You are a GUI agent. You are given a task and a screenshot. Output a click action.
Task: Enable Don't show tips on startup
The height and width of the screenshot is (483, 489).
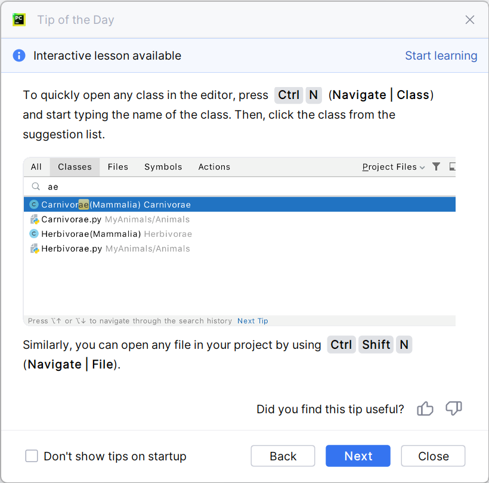pyautogui.click(x=32, y=456)
